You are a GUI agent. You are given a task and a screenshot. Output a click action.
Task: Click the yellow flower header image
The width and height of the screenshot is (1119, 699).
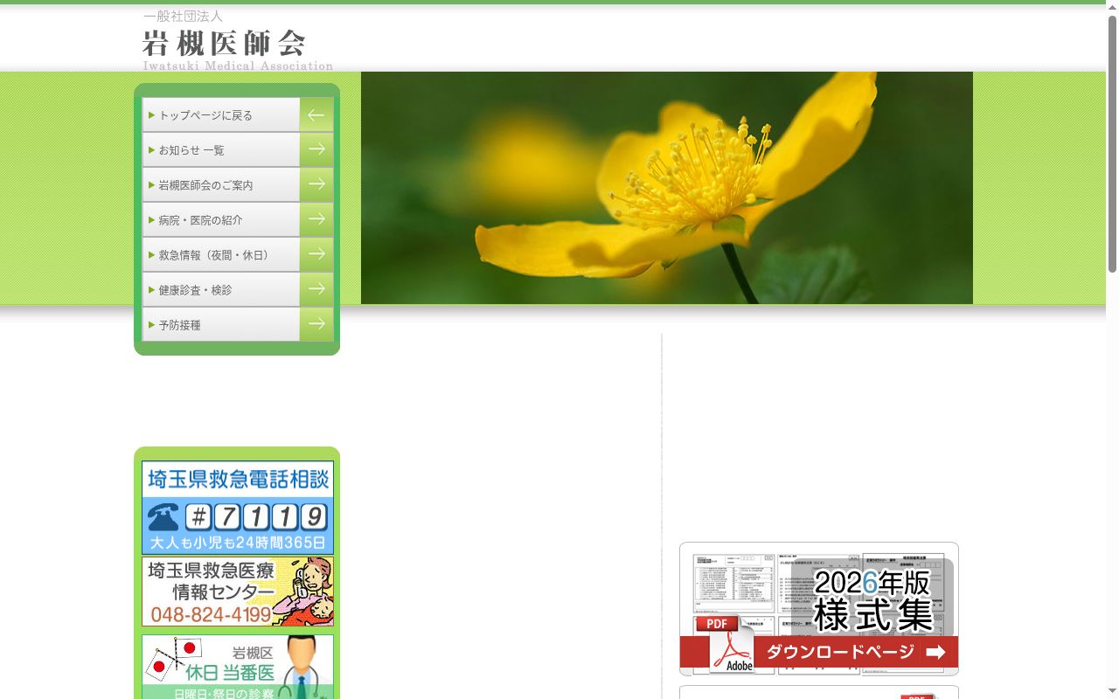tap(667, 188)
